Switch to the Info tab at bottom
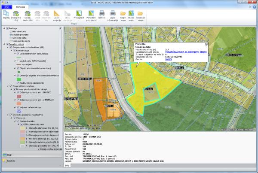This screenshot has width=258, height=173. pyautogui.click(x=68, y=164)
